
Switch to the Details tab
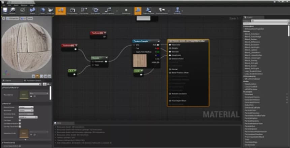(x=7, y=81)
